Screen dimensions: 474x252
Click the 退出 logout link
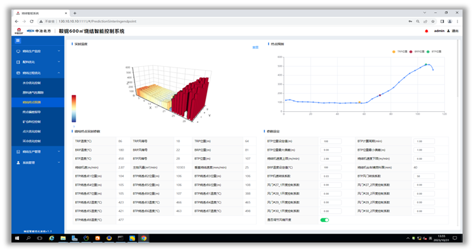click(455, 31)
